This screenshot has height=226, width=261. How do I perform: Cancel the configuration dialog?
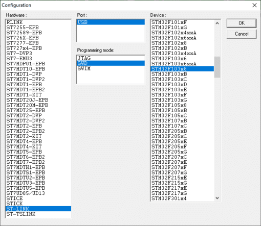242,34
